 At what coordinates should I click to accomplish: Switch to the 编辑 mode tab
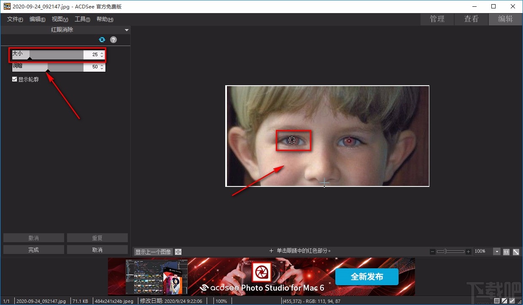coord(505,19)
